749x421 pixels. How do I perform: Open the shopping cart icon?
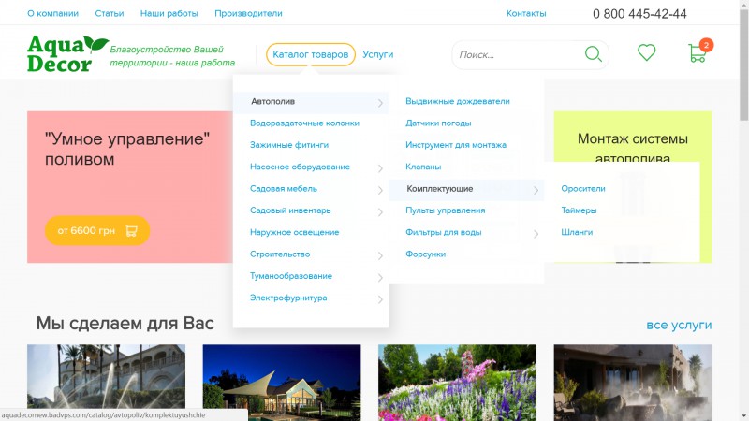click(697, 53)
